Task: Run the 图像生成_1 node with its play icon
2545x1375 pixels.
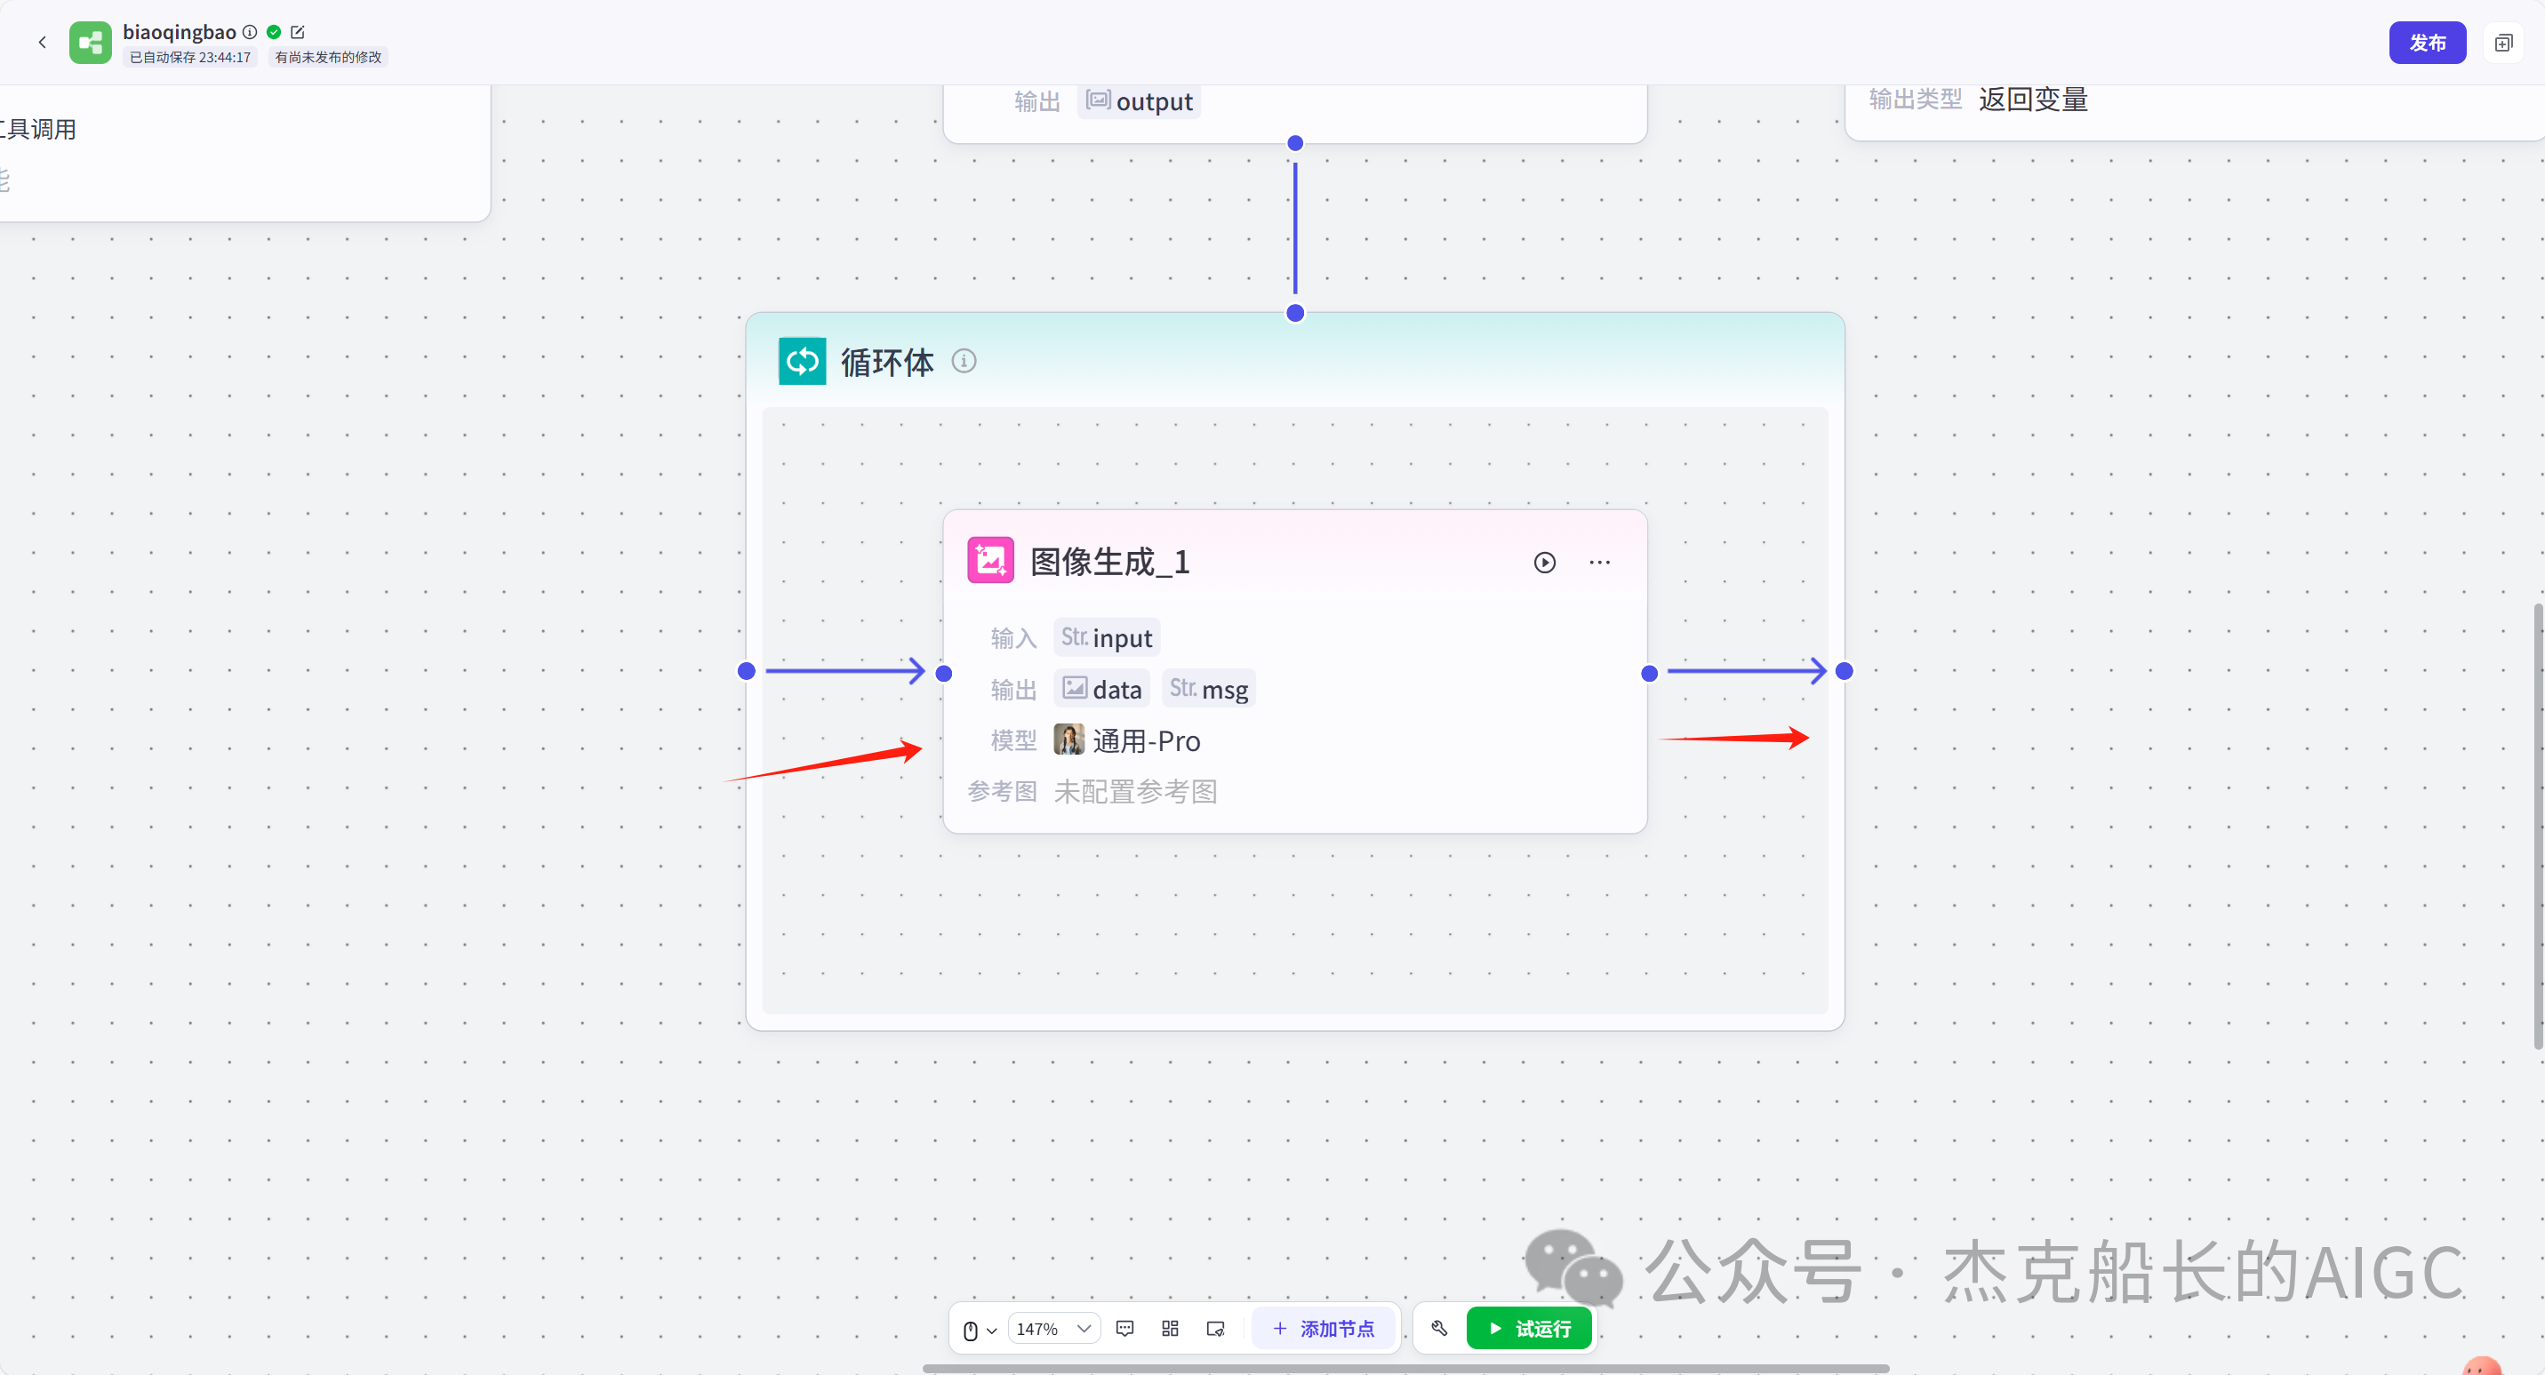Action: click(x=1544, y=562)
